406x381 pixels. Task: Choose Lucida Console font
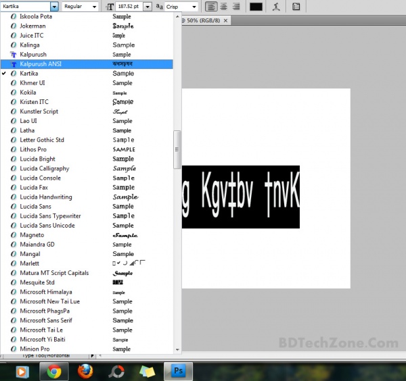pos(87,178)
